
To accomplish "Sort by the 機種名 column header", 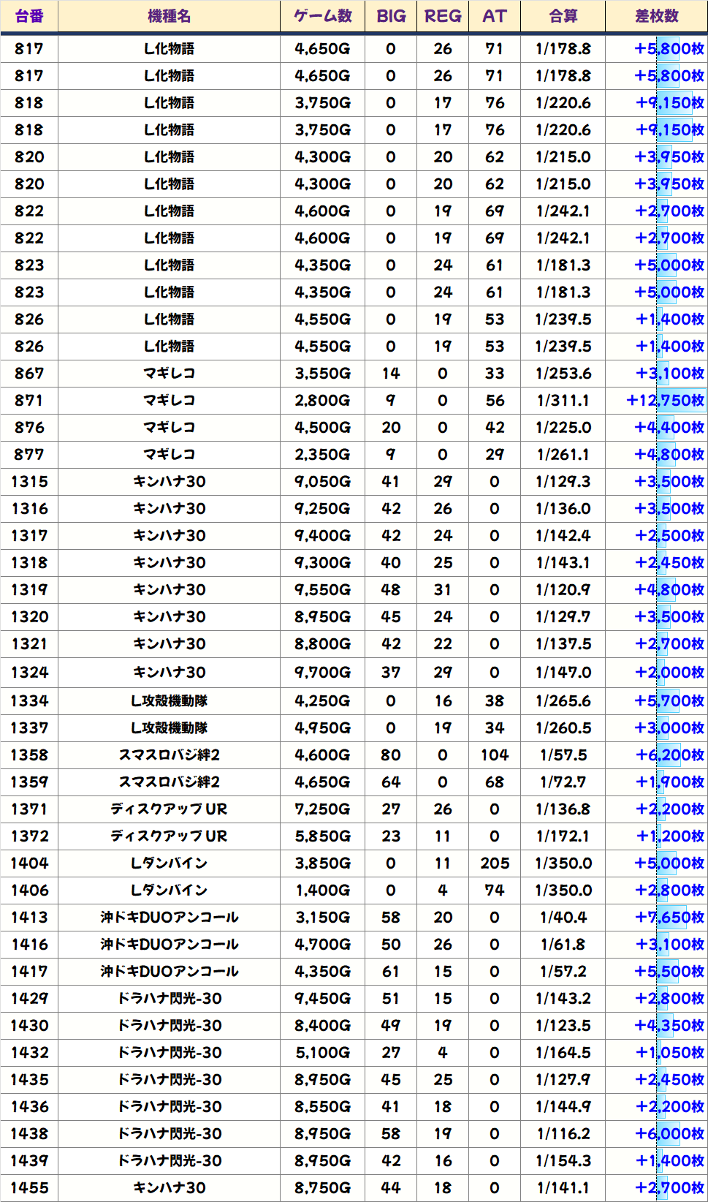I will (169, 16).
